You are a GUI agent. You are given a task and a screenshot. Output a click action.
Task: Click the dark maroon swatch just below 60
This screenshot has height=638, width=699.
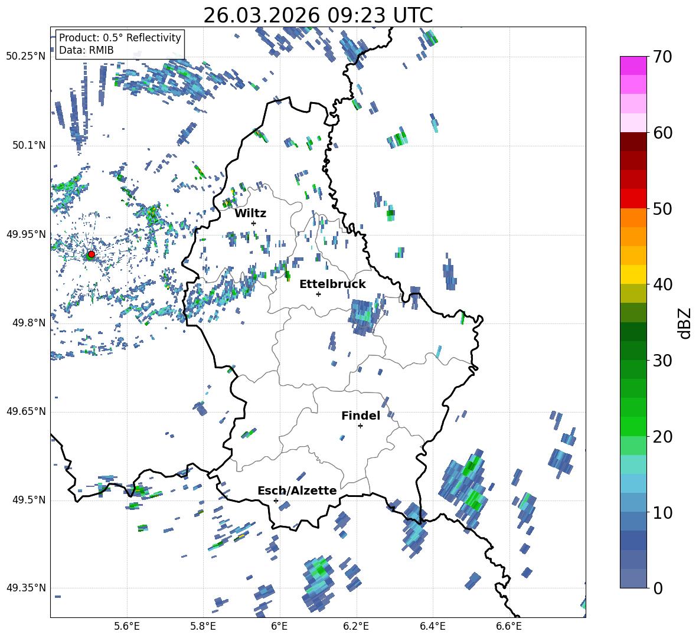coord(633,142)
